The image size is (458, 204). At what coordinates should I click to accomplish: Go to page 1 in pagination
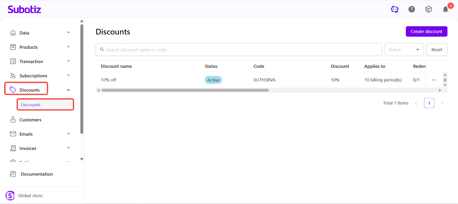click(429, 103)
